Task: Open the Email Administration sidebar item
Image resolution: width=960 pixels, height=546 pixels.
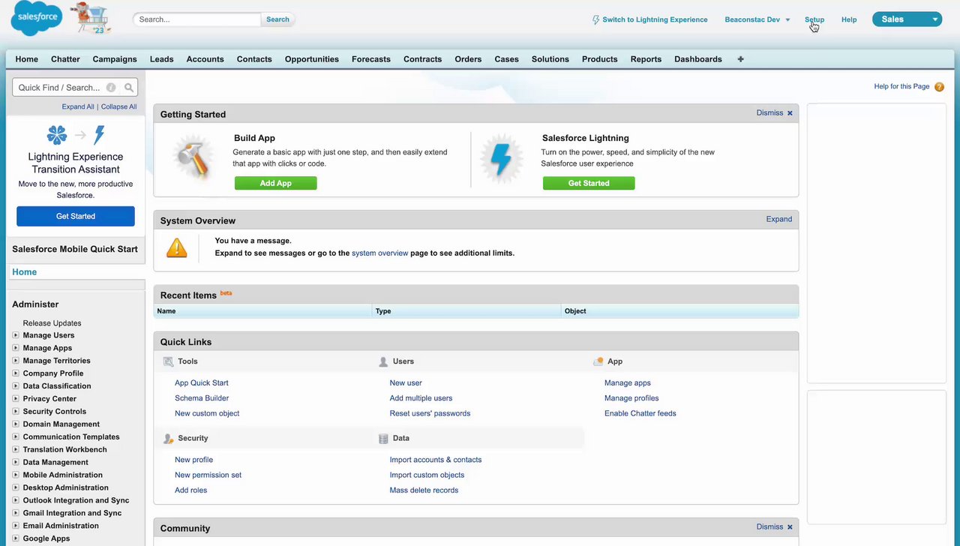Action: (61, 526)
